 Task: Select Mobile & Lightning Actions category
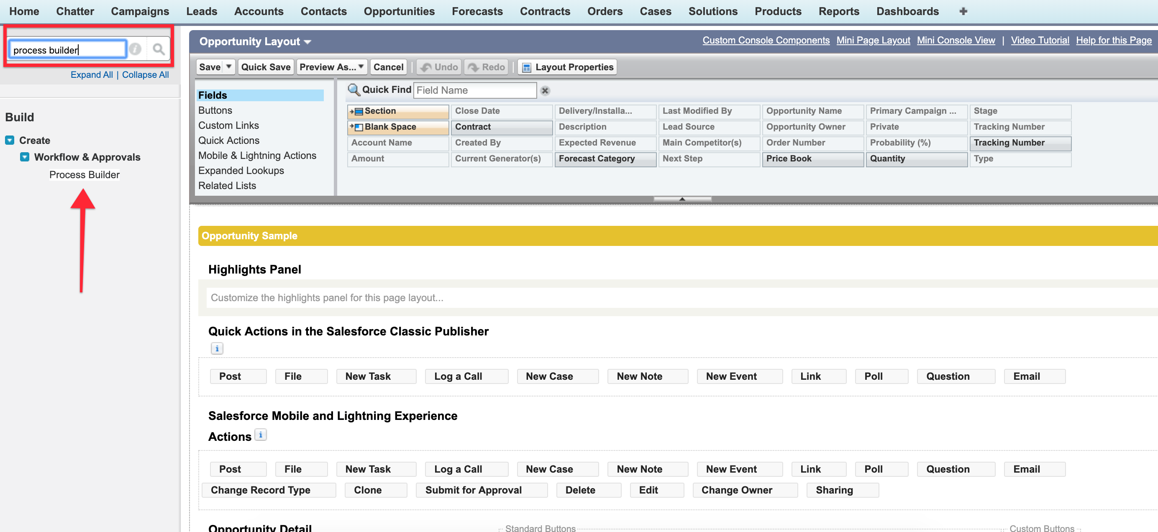[257, 156]
